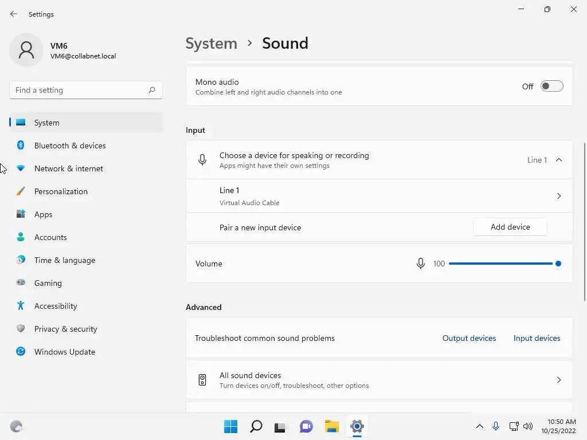587x440 pixels.
Task: Troubleshoot Input devices link
Action: (537, 338)
